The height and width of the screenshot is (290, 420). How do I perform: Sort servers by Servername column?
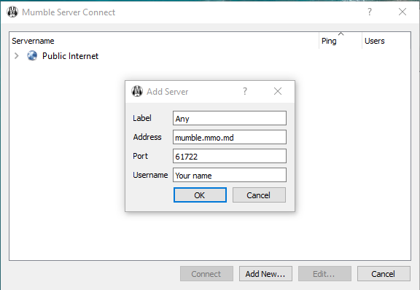tap(164, 41)
